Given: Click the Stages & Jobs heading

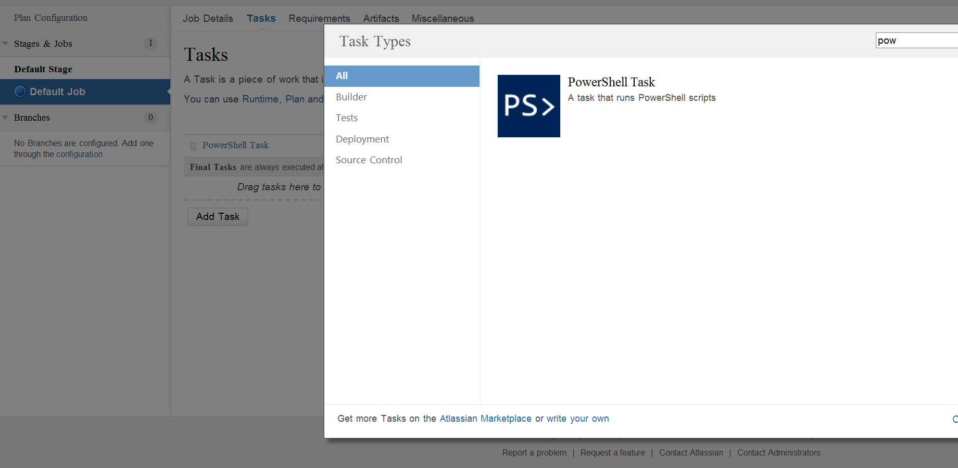Looking at the screenshot, I should pos(43,44).
